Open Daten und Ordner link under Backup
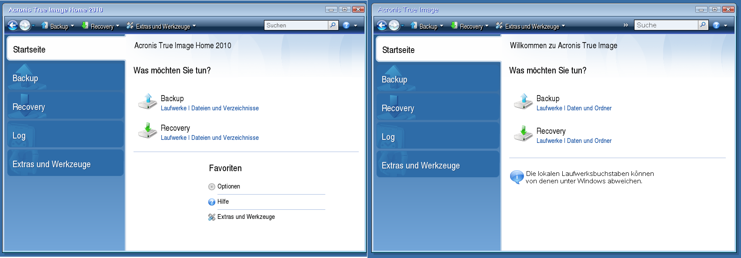 pos(589,108)
